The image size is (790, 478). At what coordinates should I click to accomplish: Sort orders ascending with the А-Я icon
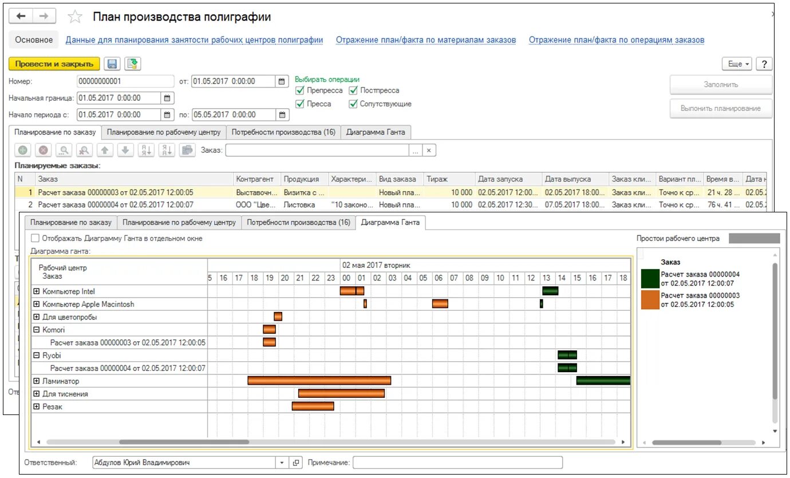pos(146,150)
